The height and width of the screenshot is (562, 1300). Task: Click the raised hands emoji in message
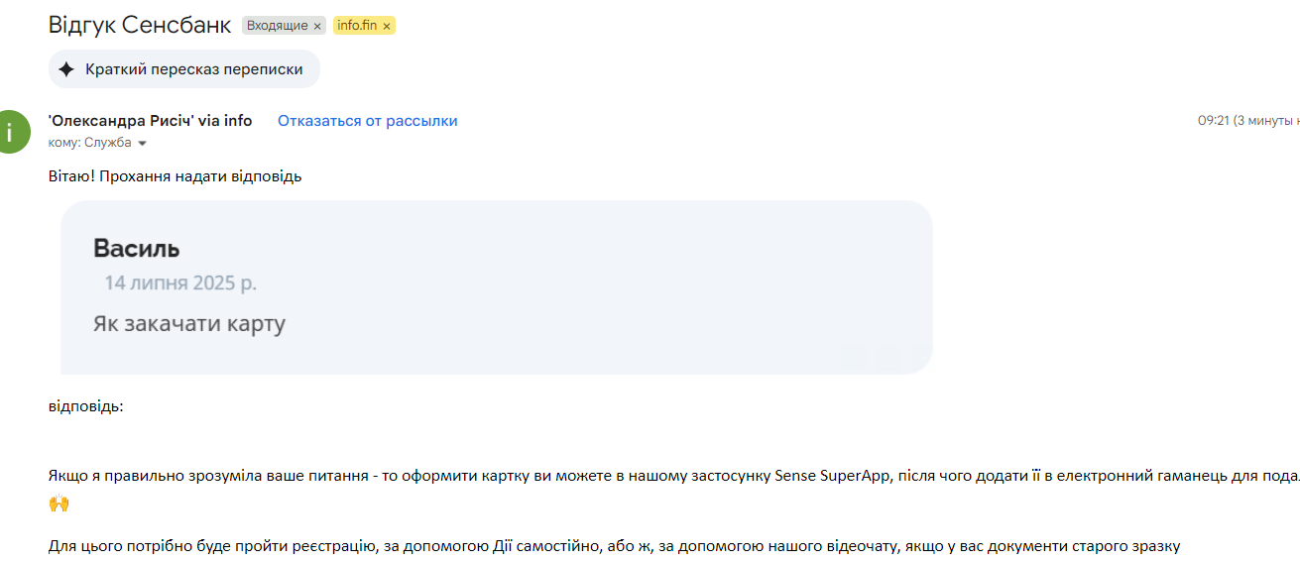point(59,504)
